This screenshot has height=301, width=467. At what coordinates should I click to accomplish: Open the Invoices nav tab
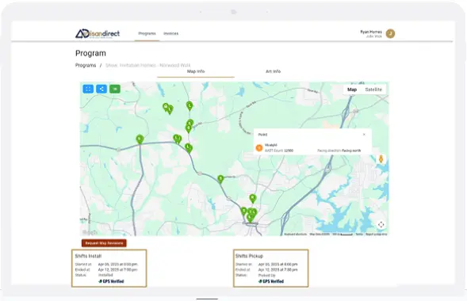click(x=171, y=33)
